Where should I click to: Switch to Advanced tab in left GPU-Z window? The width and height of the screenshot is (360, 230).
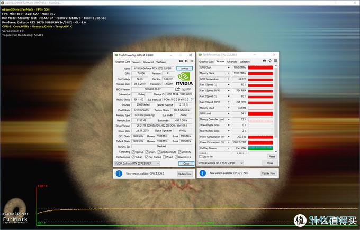pyautogui.click(x=148, y=62)
